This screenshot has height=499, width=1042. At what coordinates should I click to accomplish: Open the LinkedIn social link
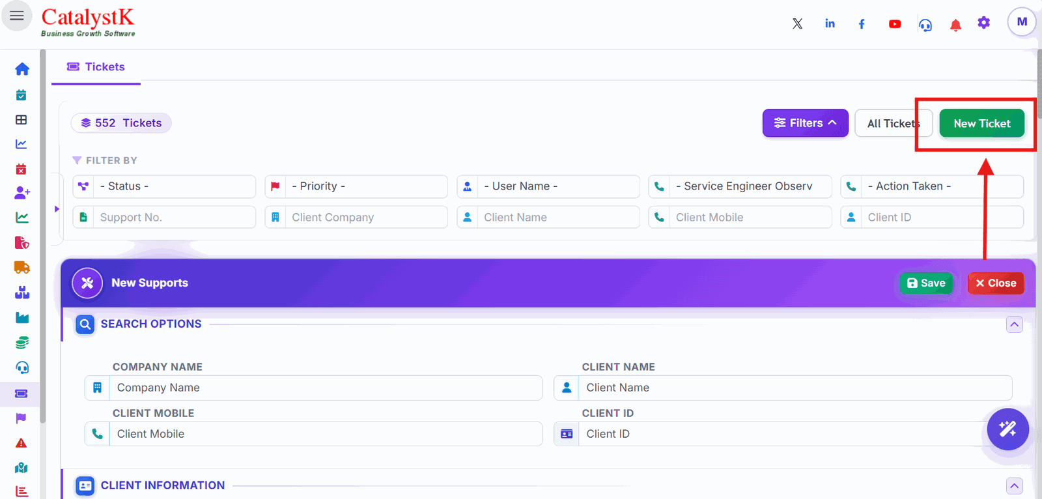point(830,23)
